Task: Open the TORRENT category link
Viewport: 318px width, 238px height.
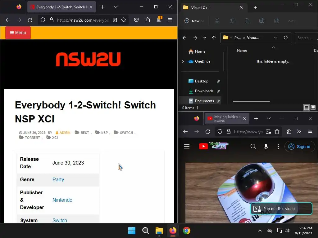Action: pos(32,138)
